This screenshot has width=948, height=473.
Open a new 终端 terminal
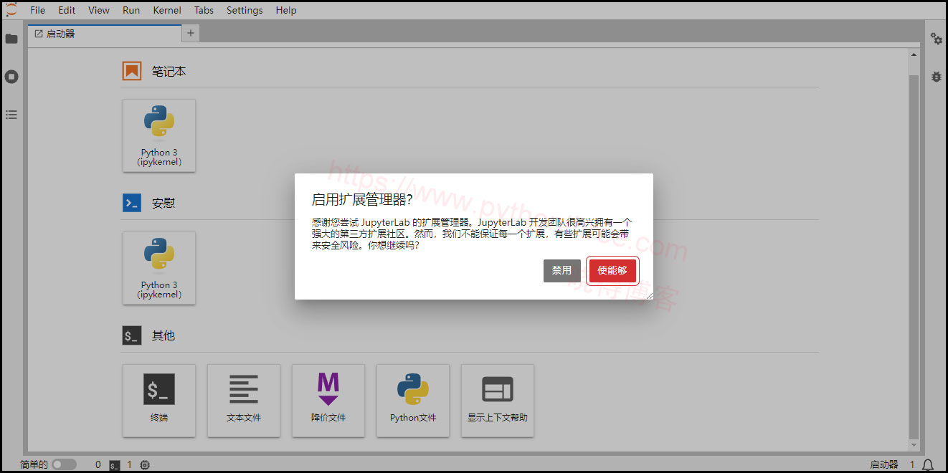(159, 401)
